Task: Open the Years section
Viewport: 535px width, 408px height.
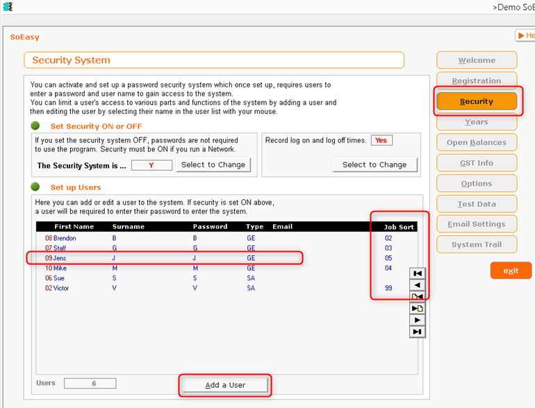Action: [477, 121]
